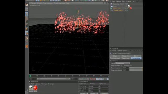Click the back arrow in Attributes panel toolbar
Viewport: 168px width, 94px height.
click(x=130, y=51)
